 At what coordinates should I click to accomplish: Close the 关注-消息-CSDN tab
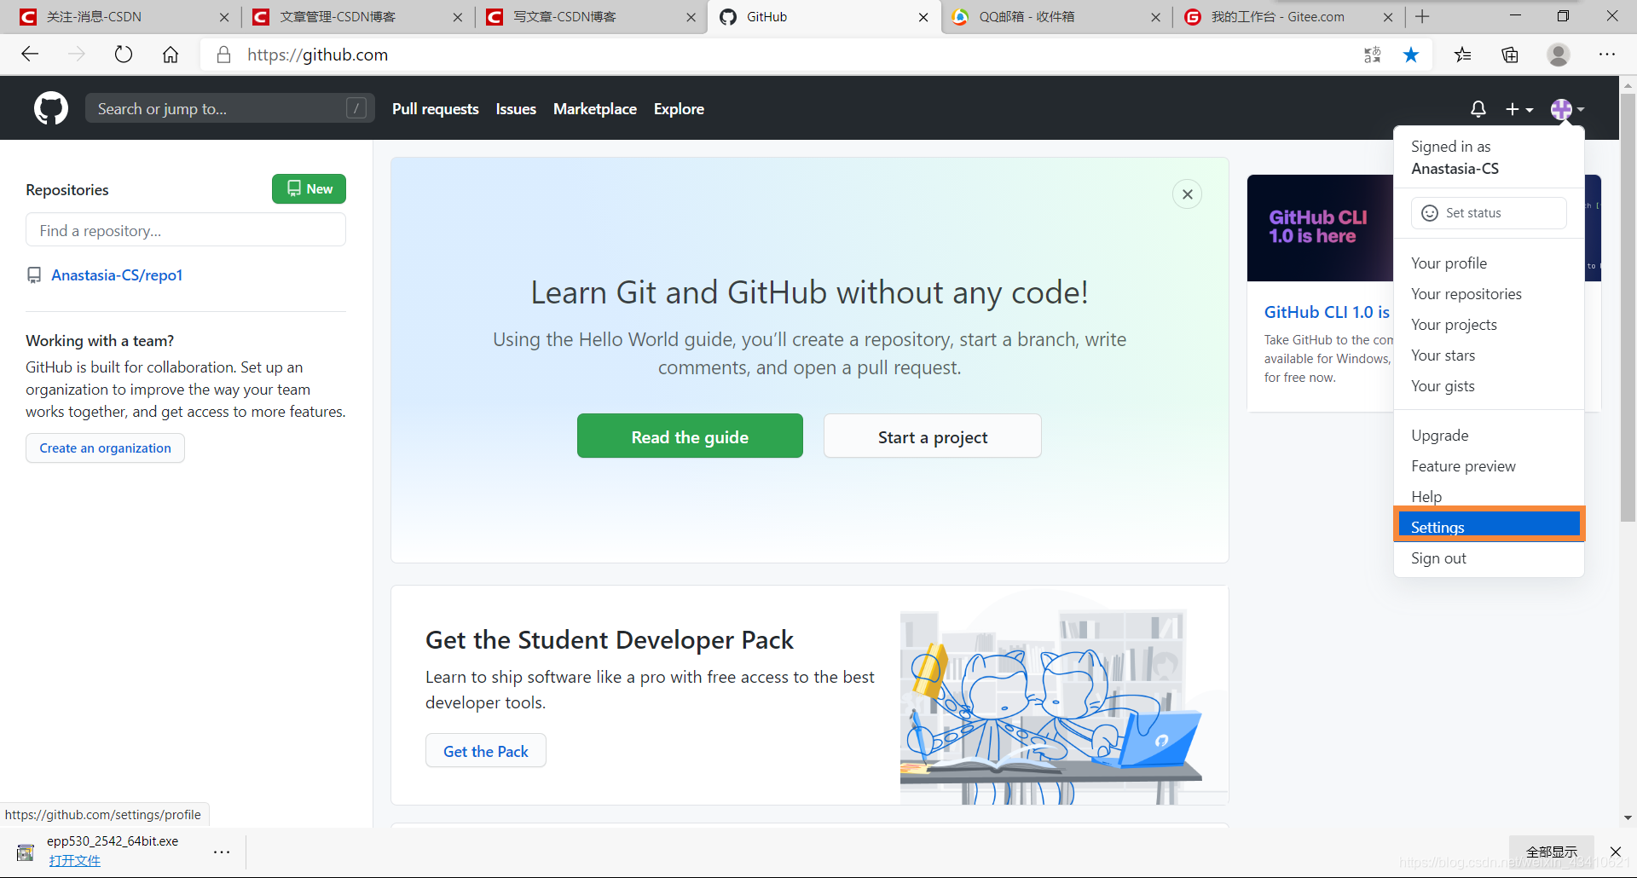point(224,17)
